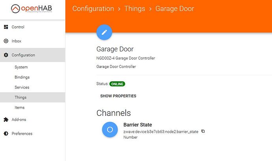
Task: Click the openHAB logo
Action: tap(32, 9)
